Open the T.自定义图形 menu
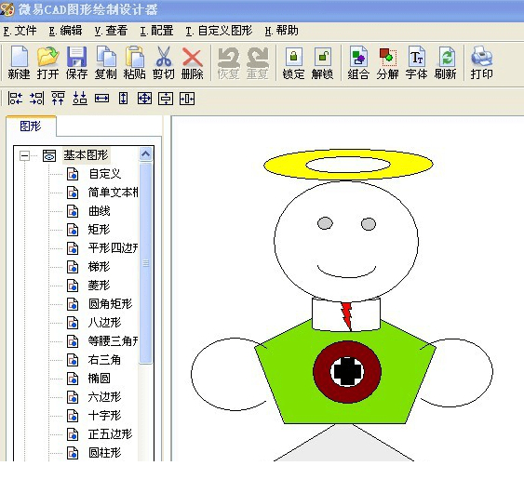Viewport: 524px width, 479px height. coord(219,31)
